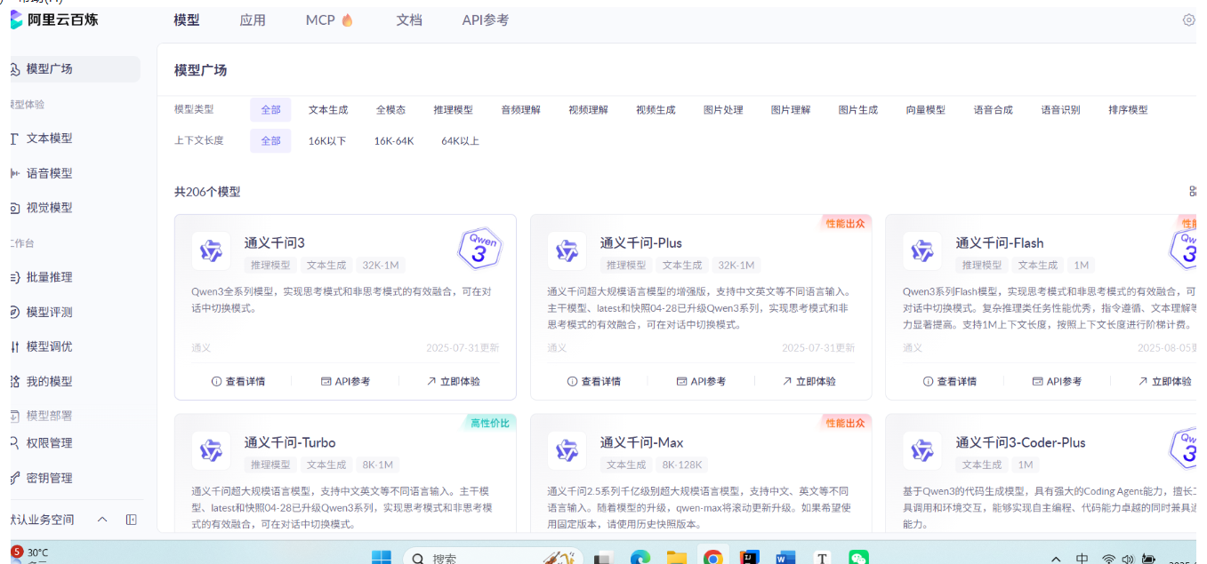Collapse sidebar using the panel toggle icon
Image resolution: width=1207 pixels, height=564 pixels.
[131, 520]
